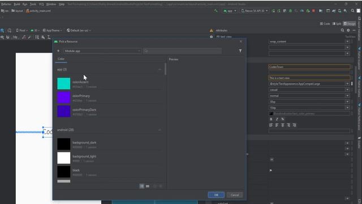
Task: Set text alignment to text end
Action: tap(288, 125)
